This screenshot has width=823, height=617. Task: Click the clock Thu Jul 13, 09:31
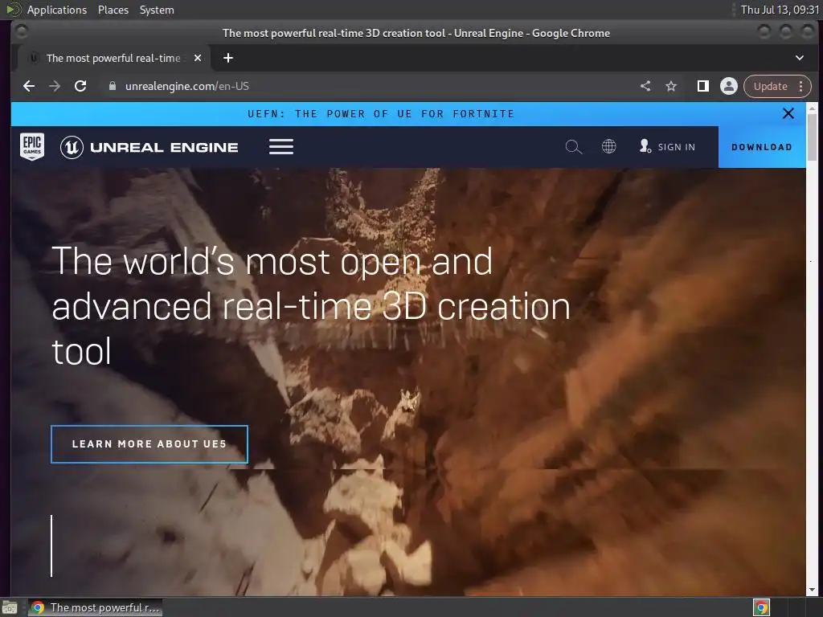[x=779, y=10]
